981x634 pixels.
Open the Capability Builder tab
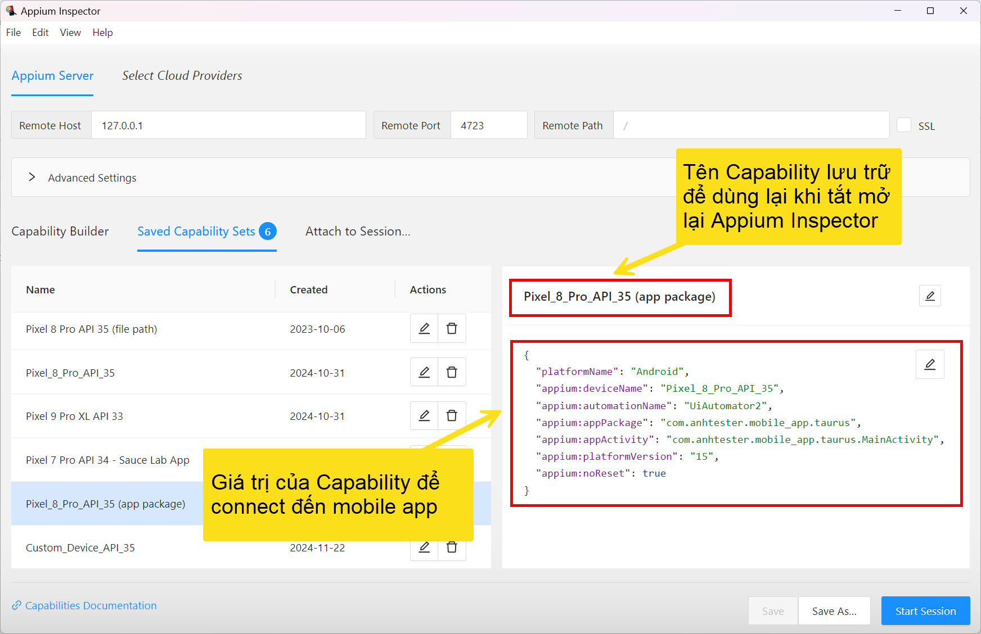tap(60, 231)
